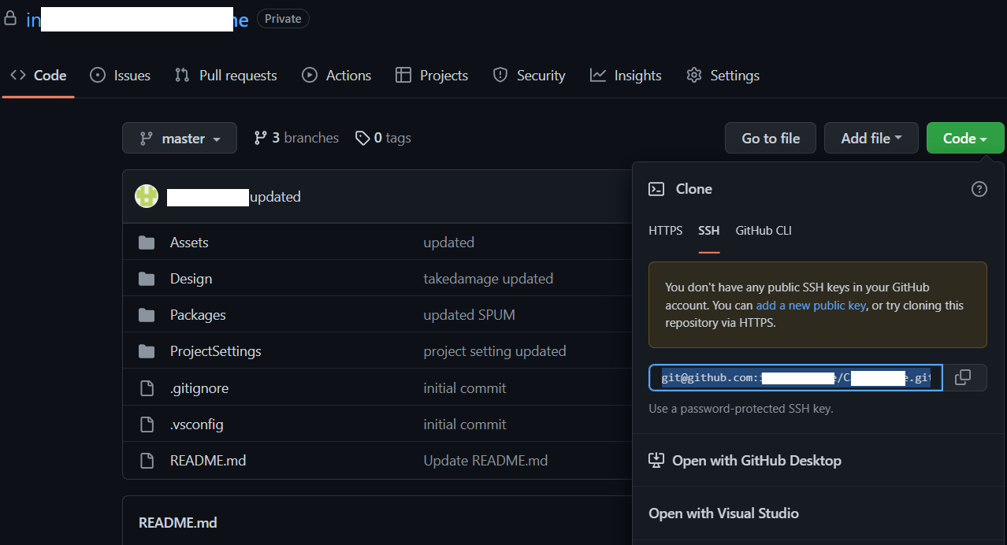1007x545 pixels.
Task: Click the README.md preview heading
Action: [x=178, y=522]
